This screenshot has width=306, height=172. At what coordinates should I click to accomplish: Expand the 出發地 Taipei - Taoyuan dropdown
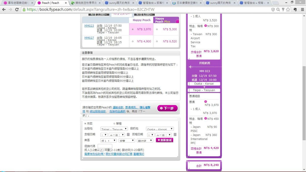(114, 129)
